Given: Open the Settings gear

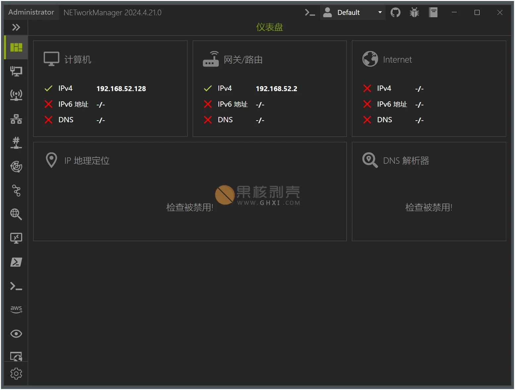Looking at the screenshot, I should pyautogui.click(x=16, y=374).
